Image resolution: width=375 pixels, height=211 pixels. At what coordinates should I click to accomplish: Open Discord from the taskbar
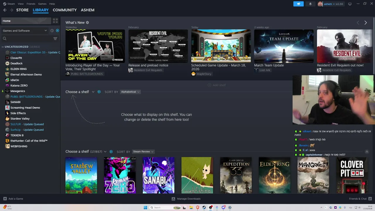pyautogui.click(x=223, y=207)
